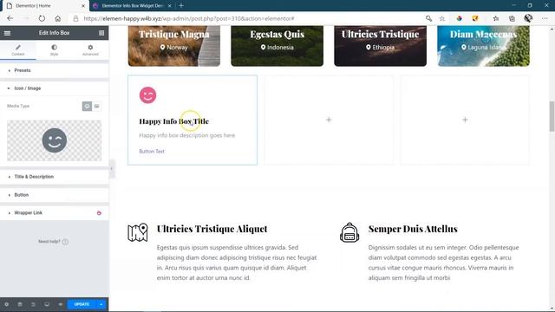Open the browser profile avatar
The width and height of the screenshot is (555, 312).
(x=528, y=18)
